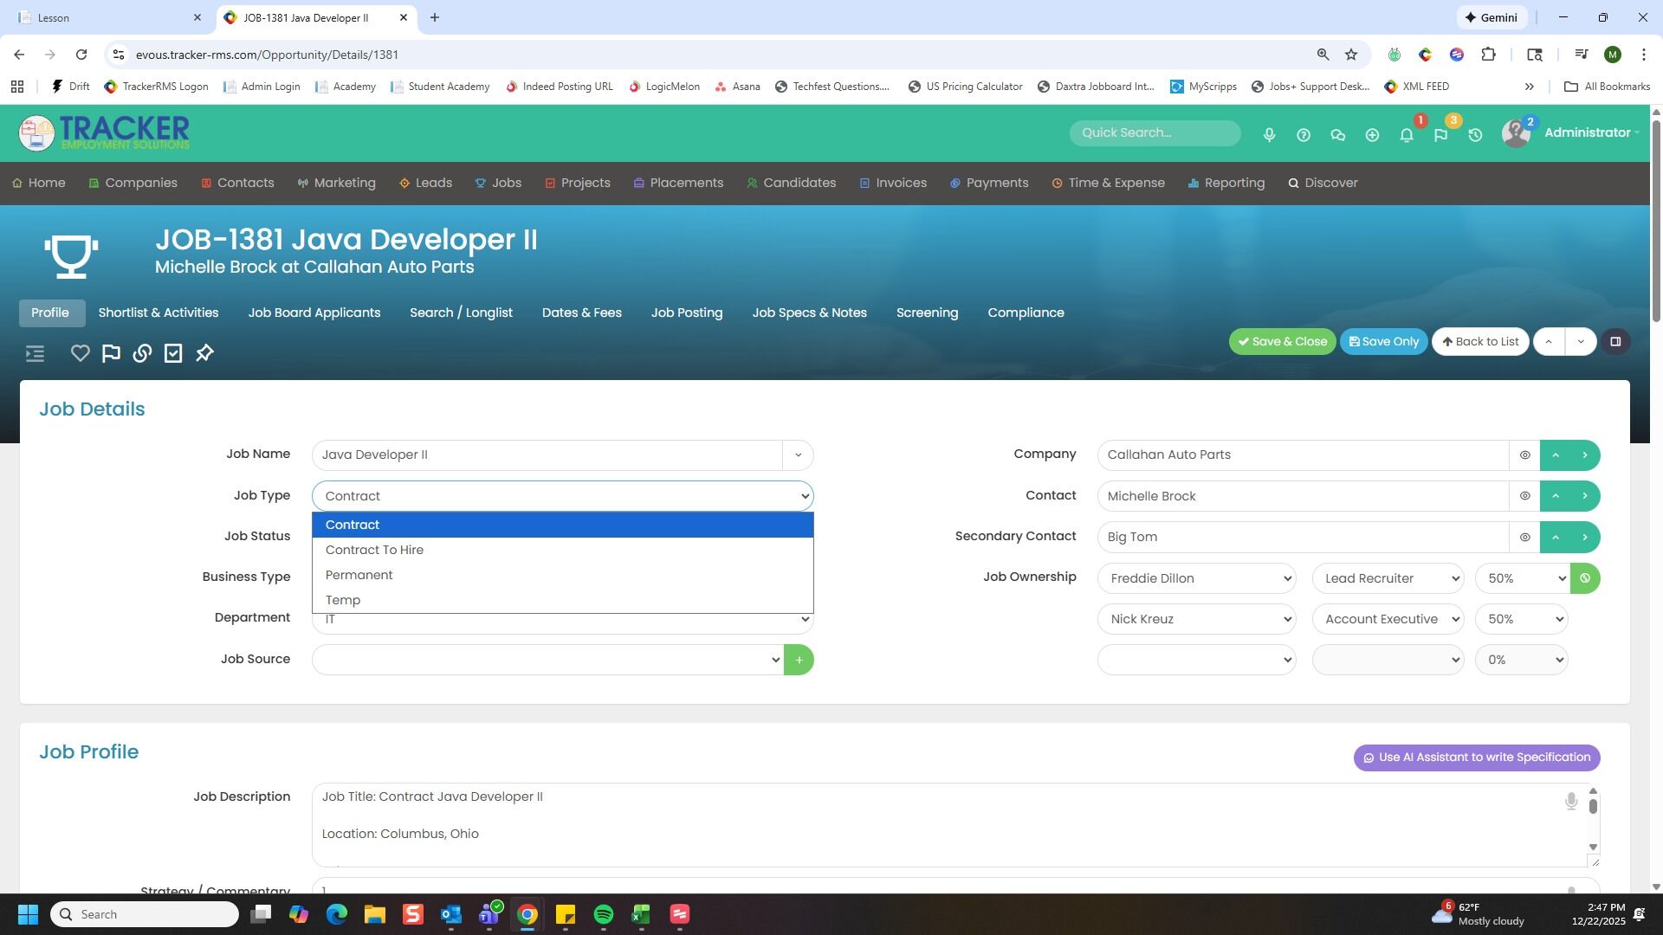Open the notifications bell icon
The height and width of the screenshot is (935, 1663).
click(x=1407, y=135)
